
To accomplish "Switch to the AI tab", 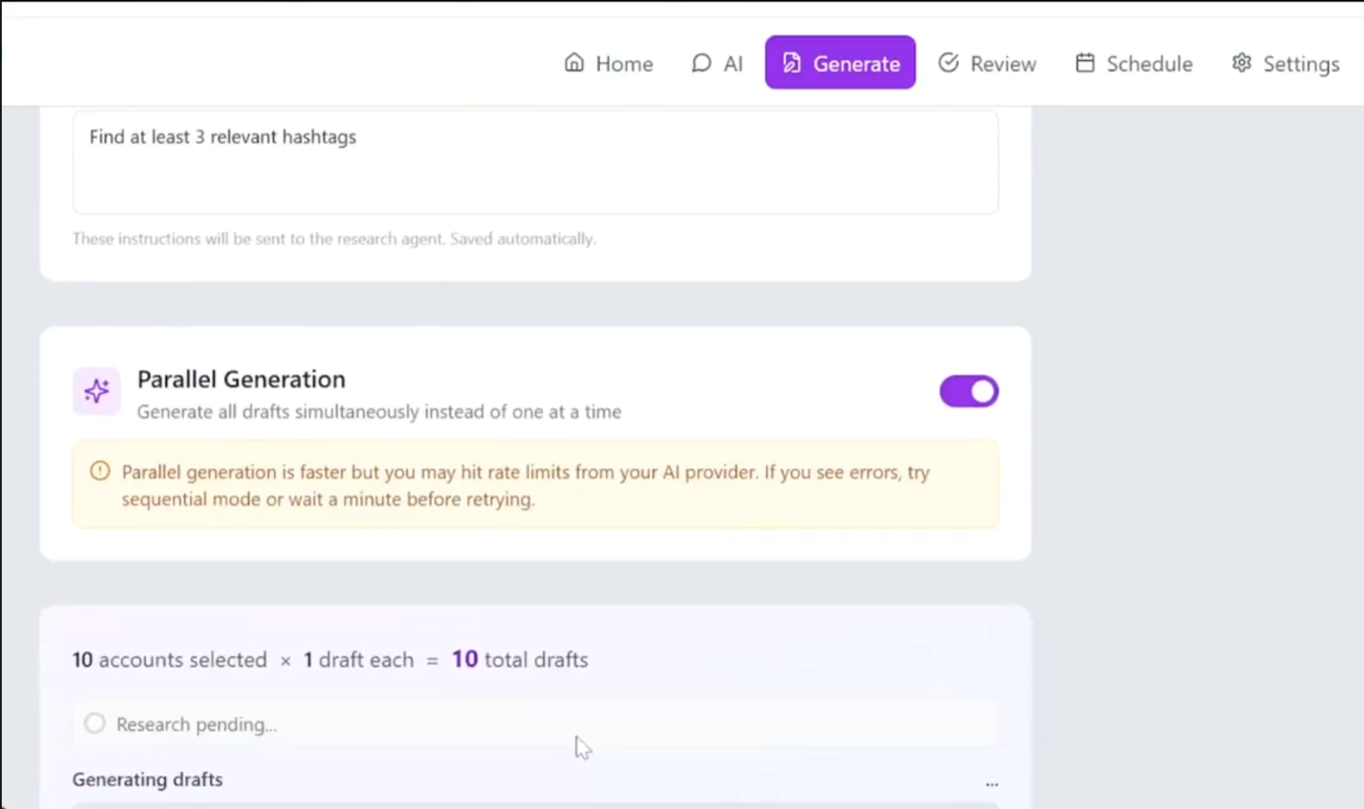I will coord(717,63).
